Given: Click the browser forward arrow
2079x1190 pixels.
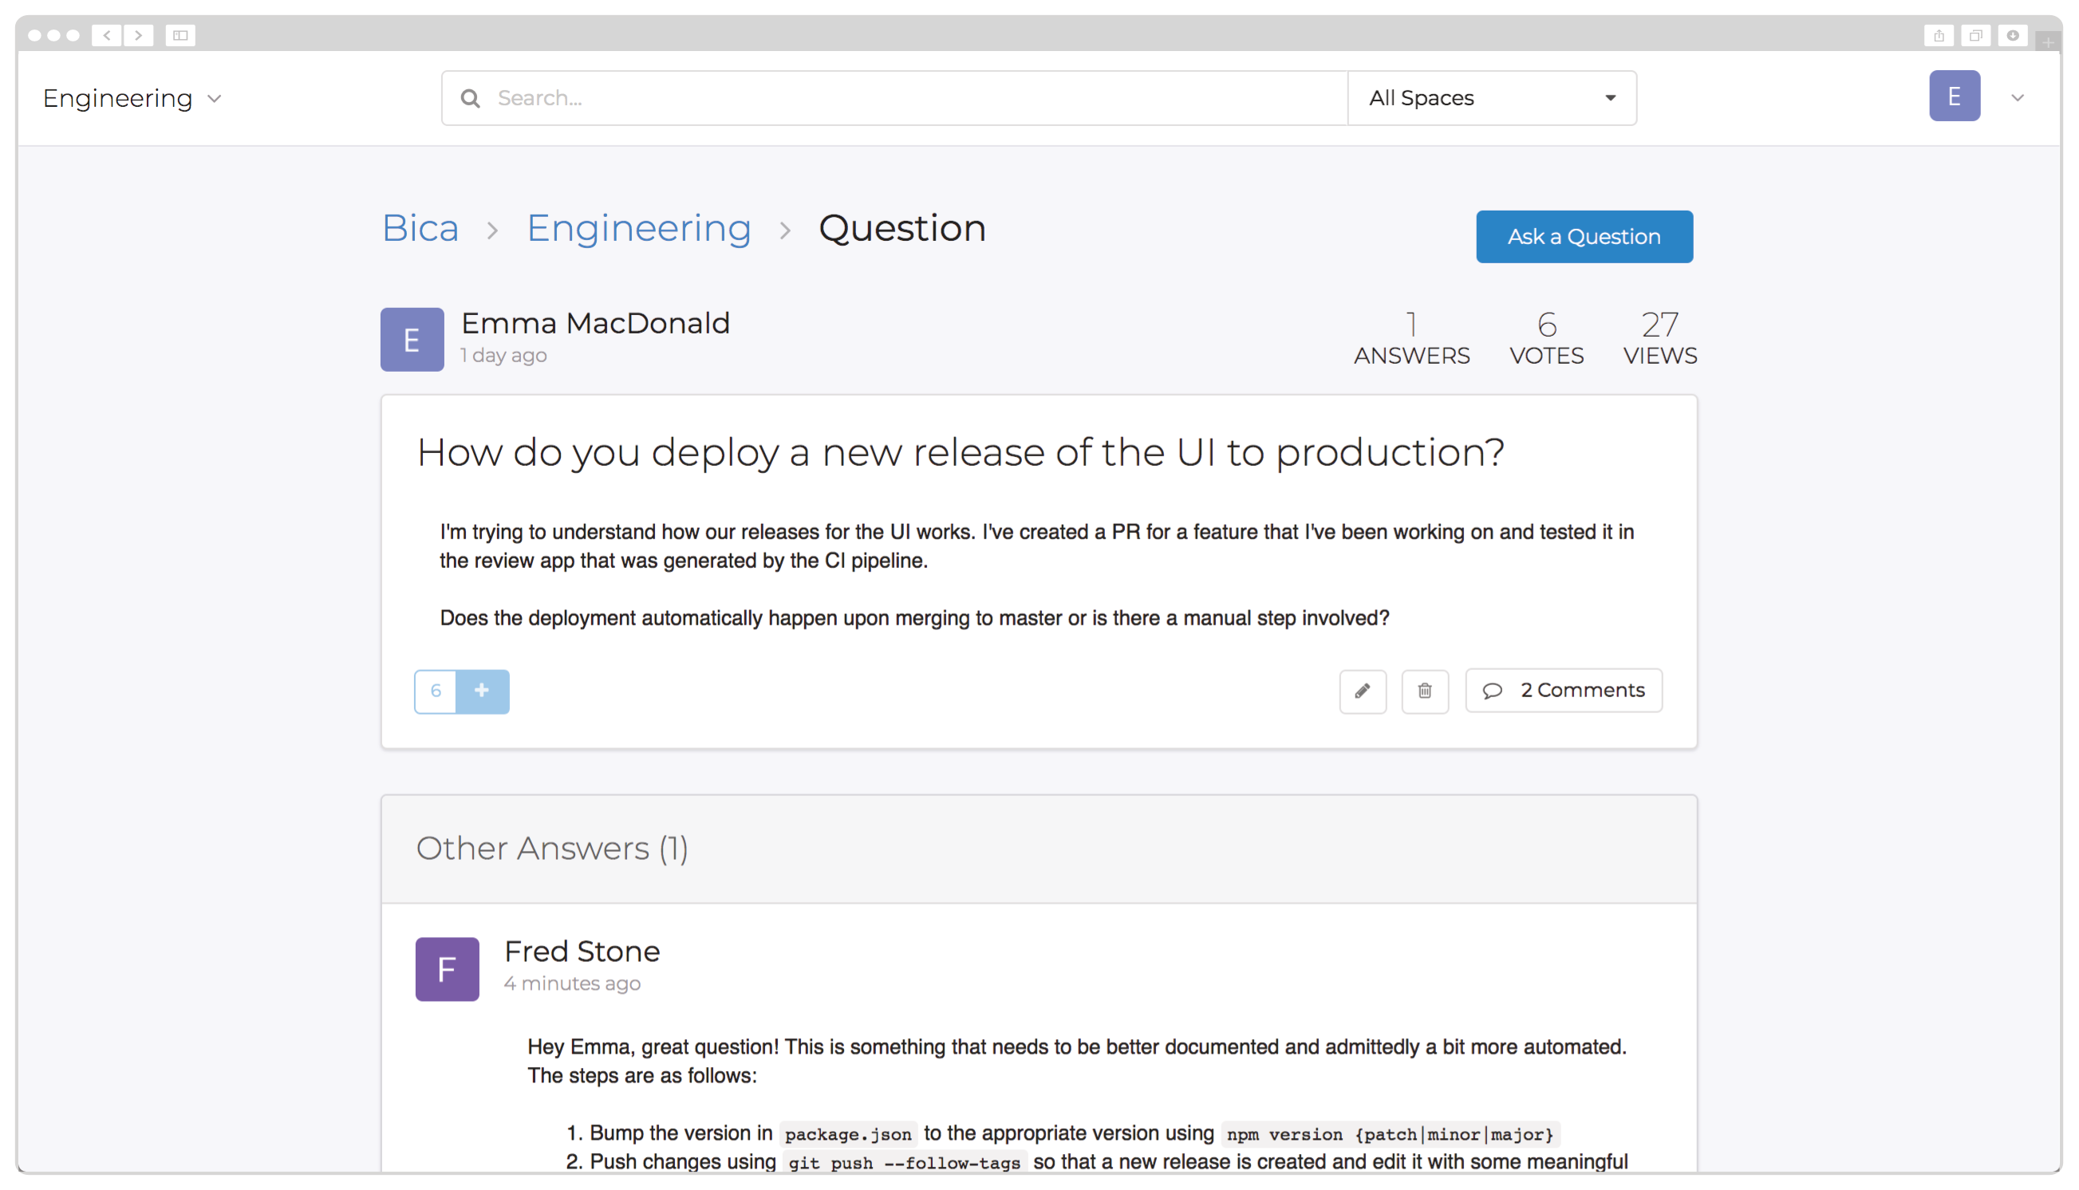Looking at the screenshot, I should 138,35.
